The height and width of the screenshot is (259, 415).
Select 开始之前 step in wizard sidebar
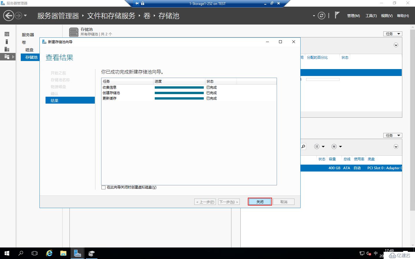click(58, 73)
